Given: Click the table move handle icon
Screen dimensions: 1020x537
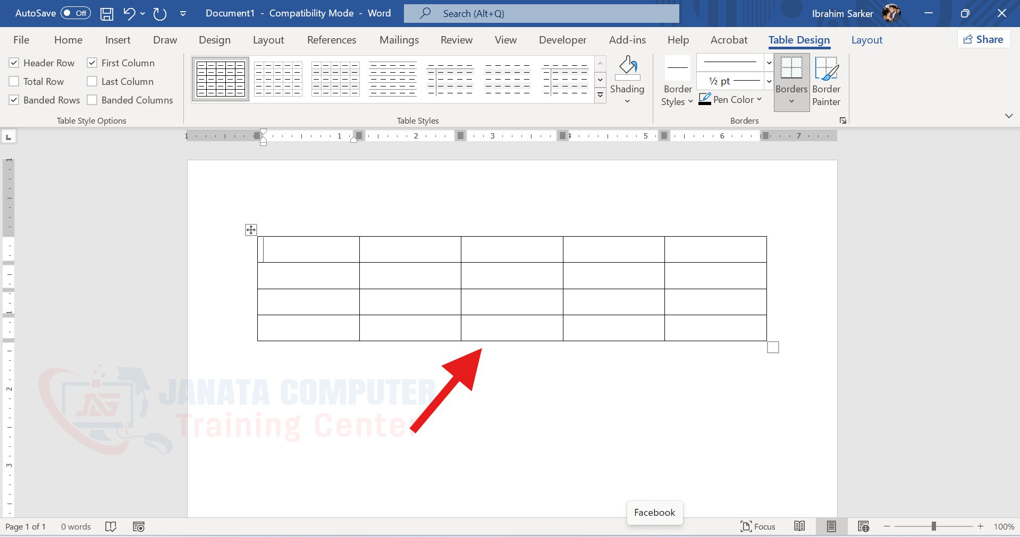Looking at the screenshot, I should (251, 230).
